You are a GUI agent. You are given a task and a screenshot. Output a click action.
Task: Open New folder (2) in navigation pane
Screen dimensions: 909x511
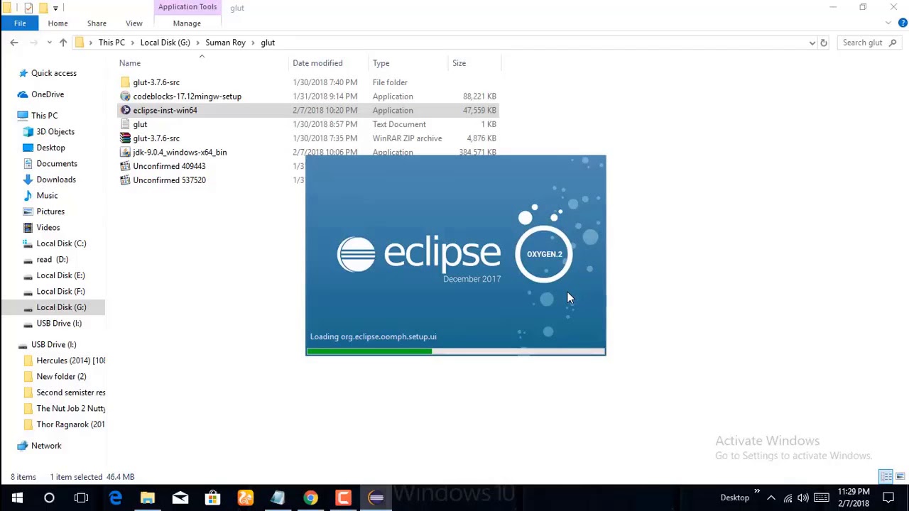coord(61,377)
